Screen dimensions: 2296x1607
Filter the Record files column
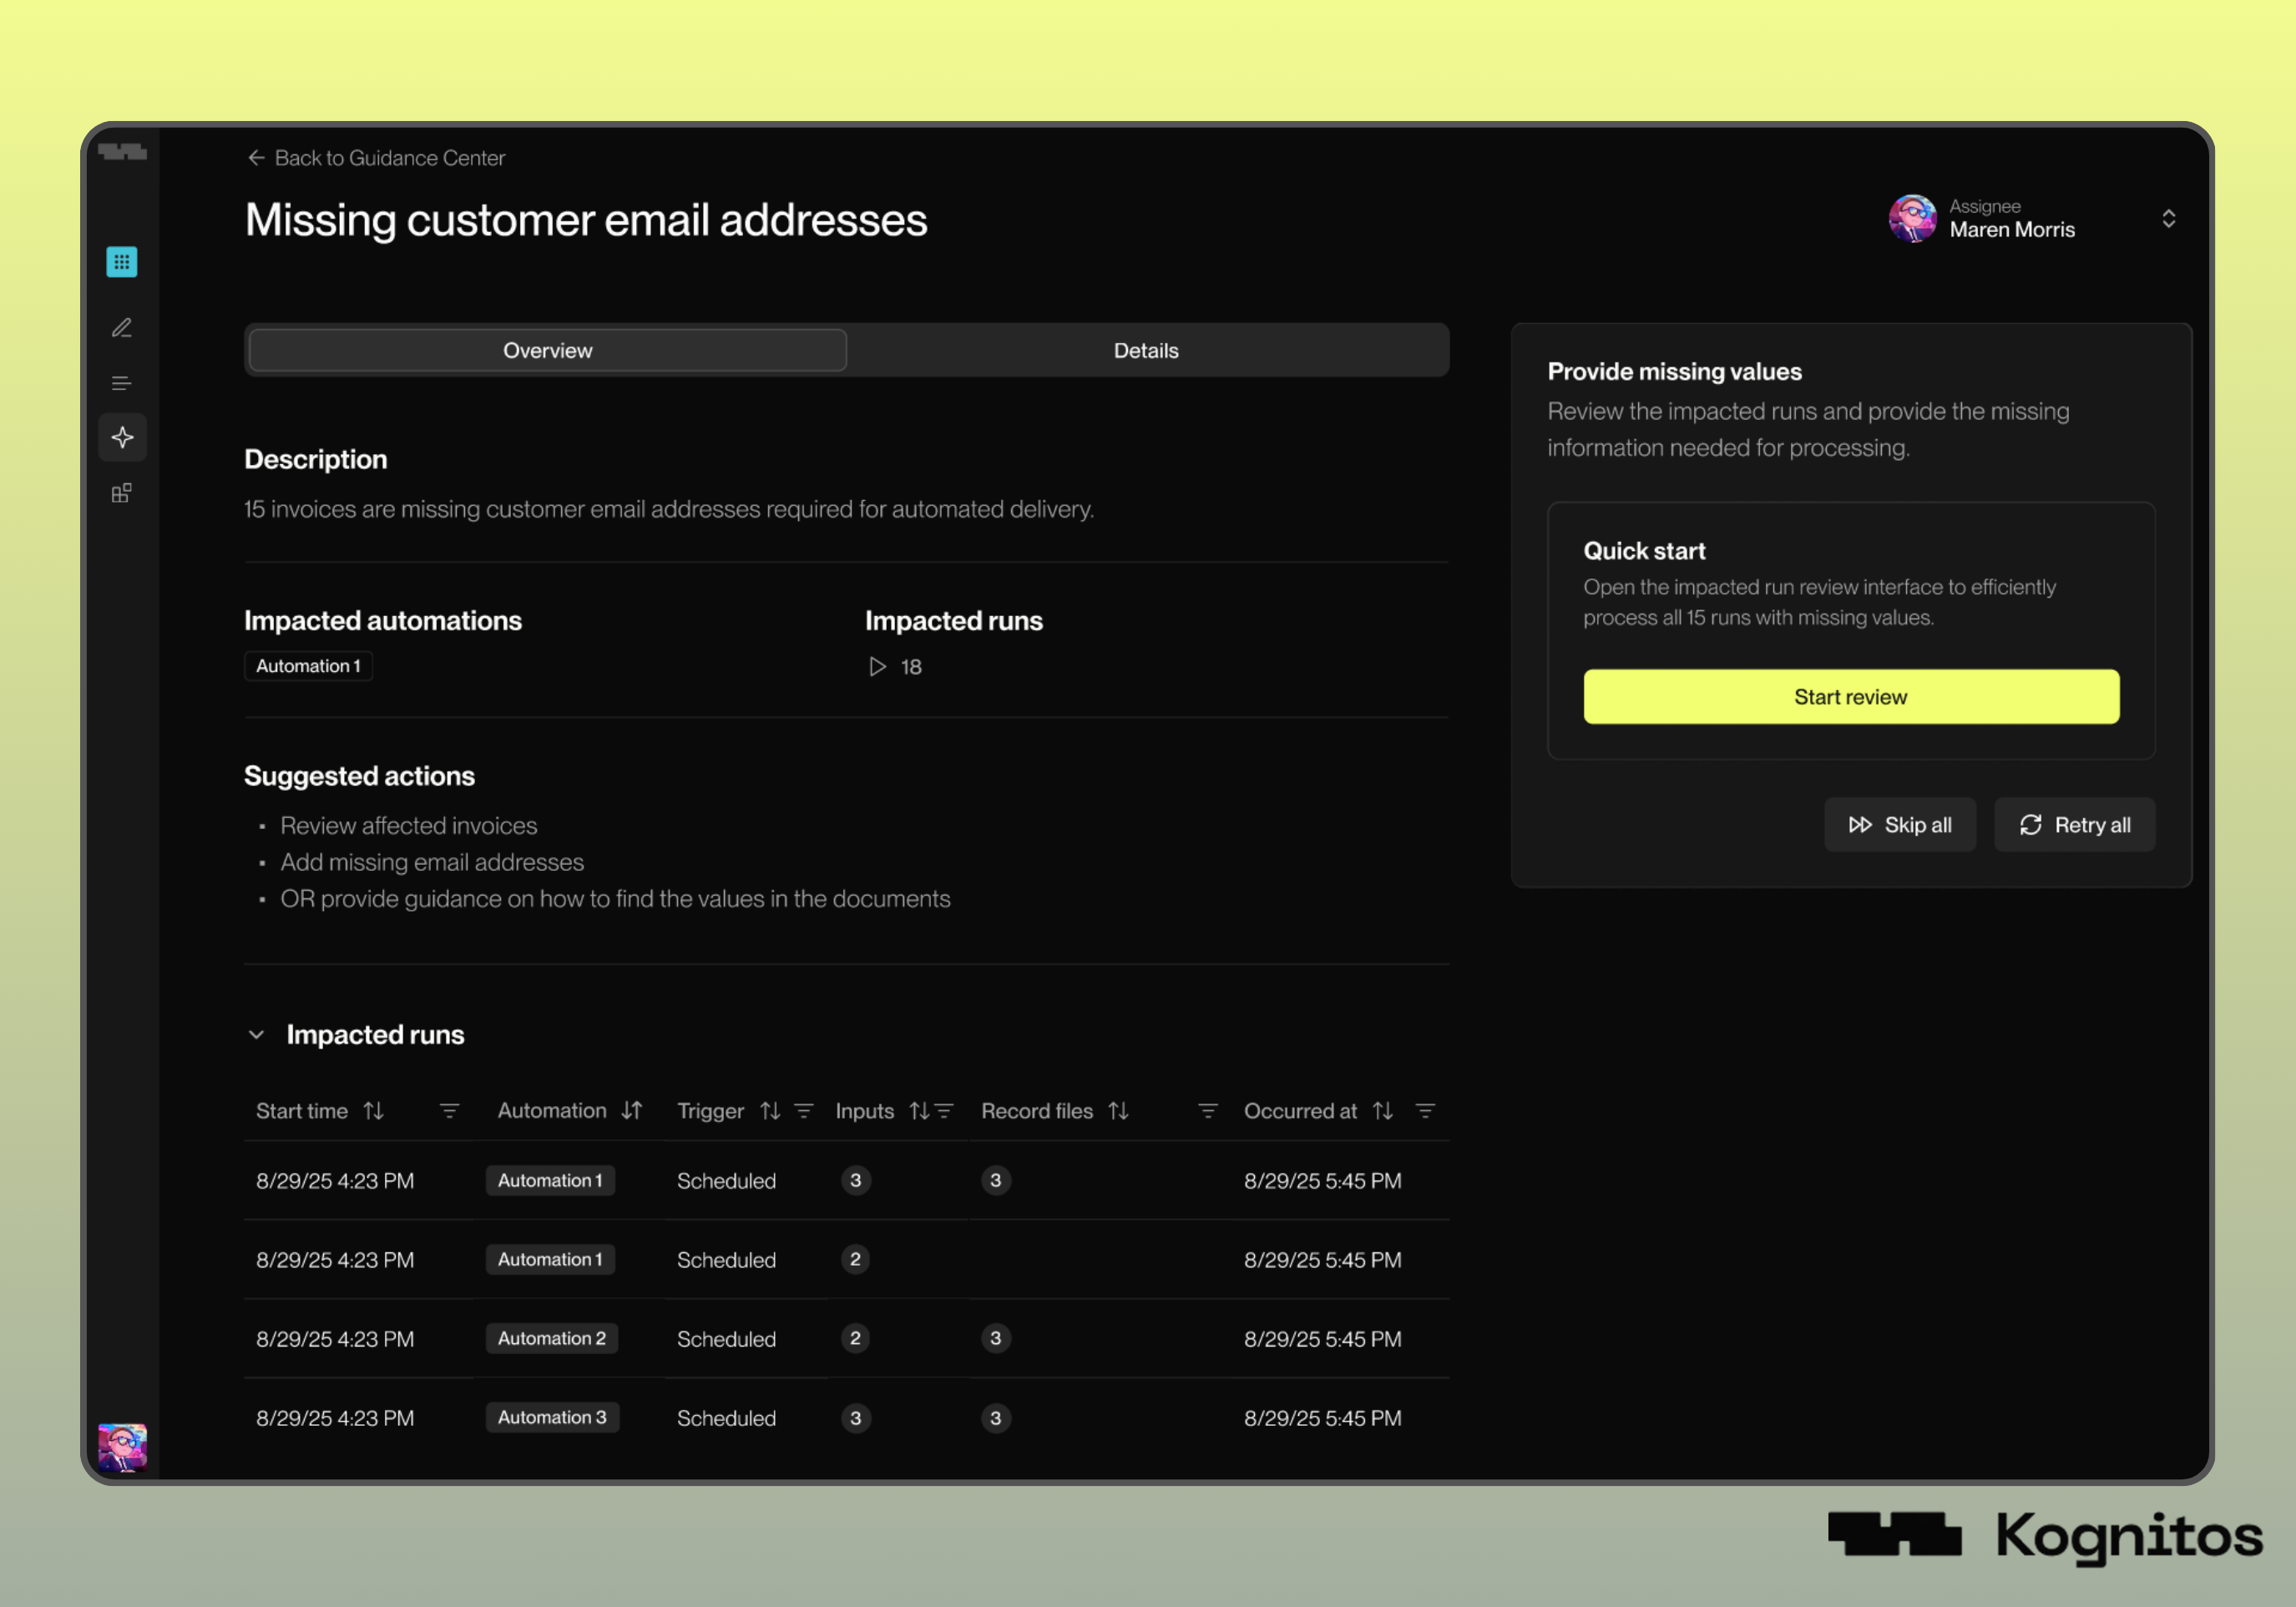(x=1207, y=1111)
